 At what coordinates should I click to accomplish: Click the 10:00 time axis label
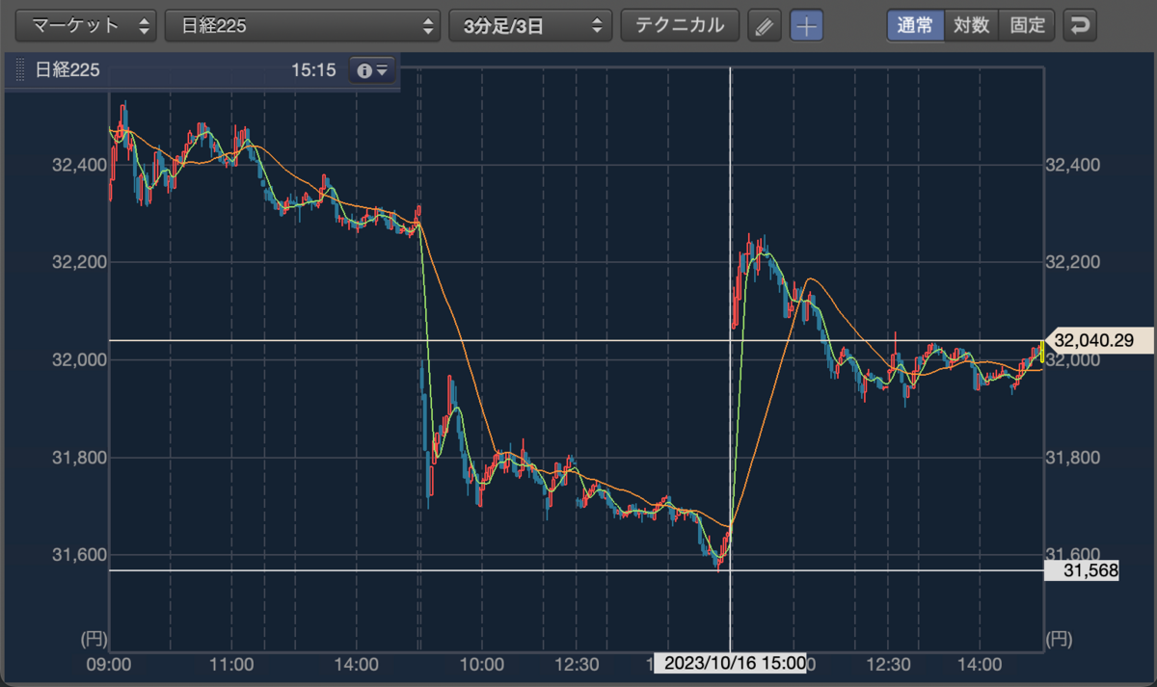(482, 664)
